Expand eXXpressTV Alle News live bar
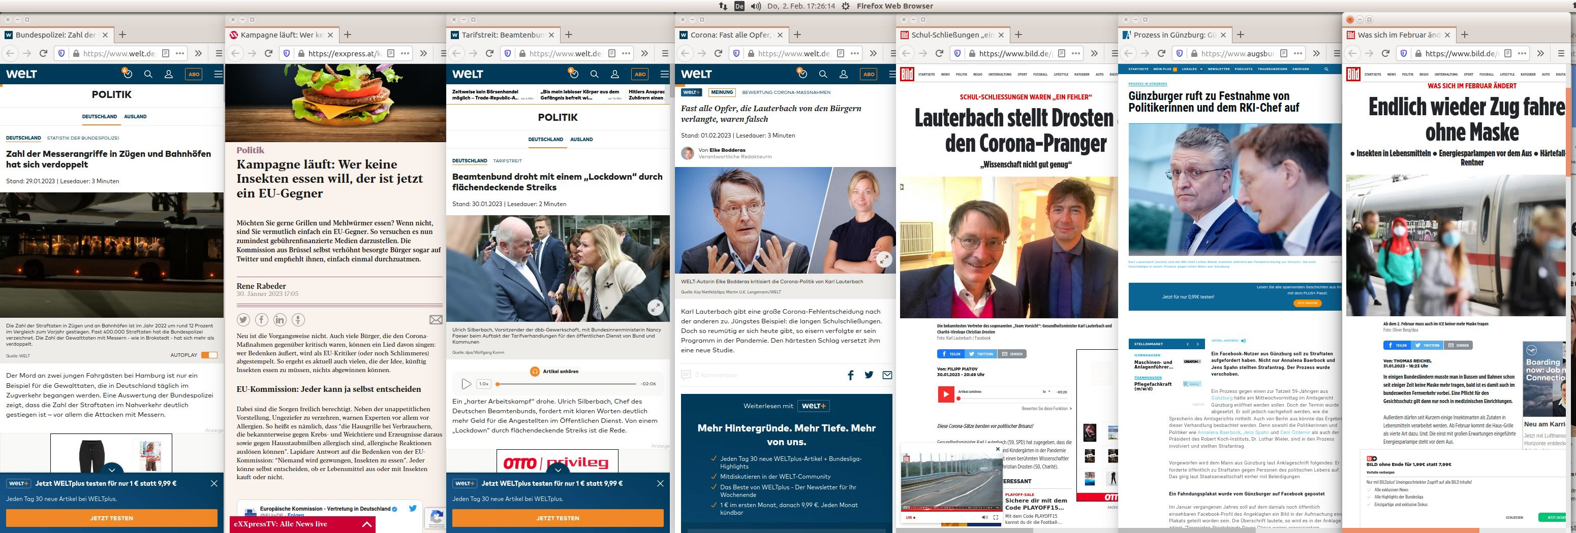The width and height of the screenshot is (1576, 533). click(366, 524)
